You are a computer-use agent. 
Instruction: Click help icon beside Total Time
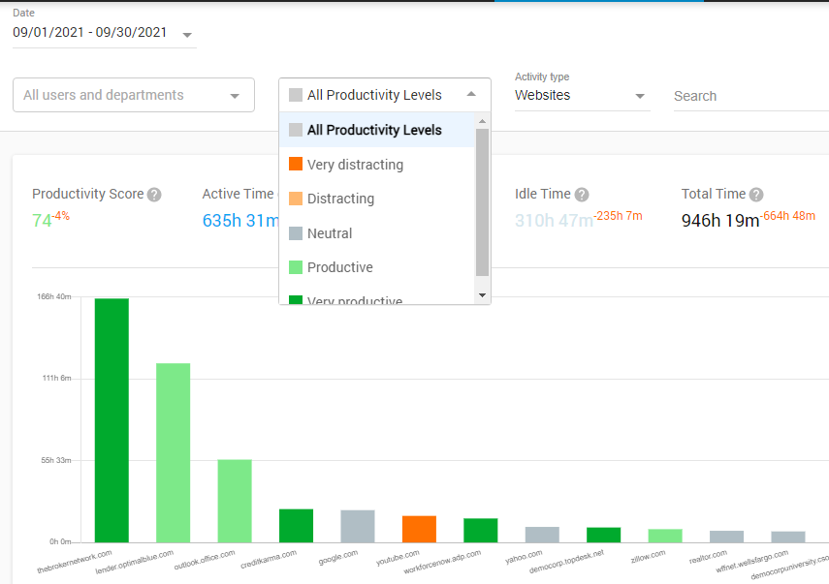click(x=756, y=195)
